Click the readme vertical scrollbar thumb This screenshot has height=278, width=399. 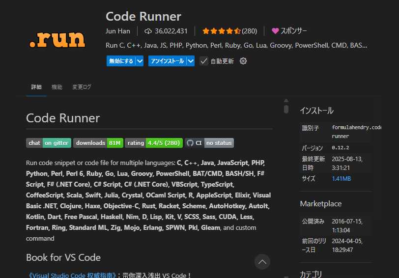(x=286, y=109)
